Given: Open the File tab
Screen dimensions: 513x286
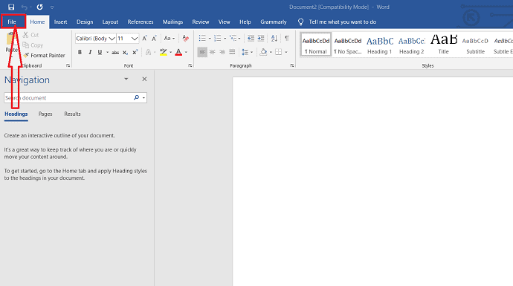Looking at the screenshot, I should point(12,22).
